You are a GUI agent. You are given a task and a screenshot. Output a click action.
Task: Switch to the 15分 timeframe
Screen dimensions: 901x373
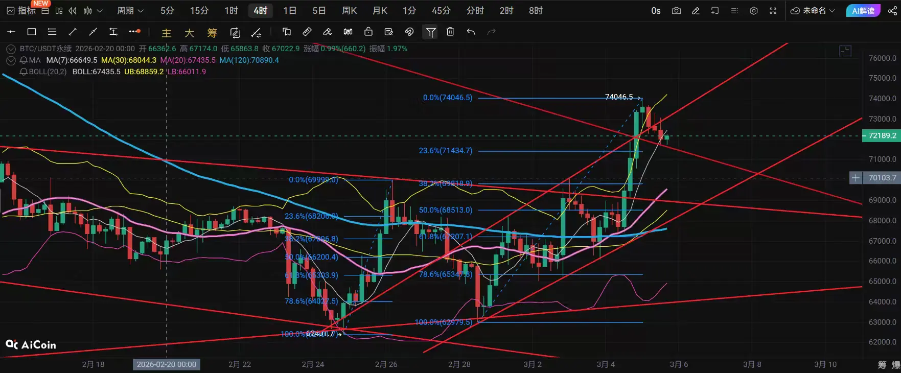point(199,11)
